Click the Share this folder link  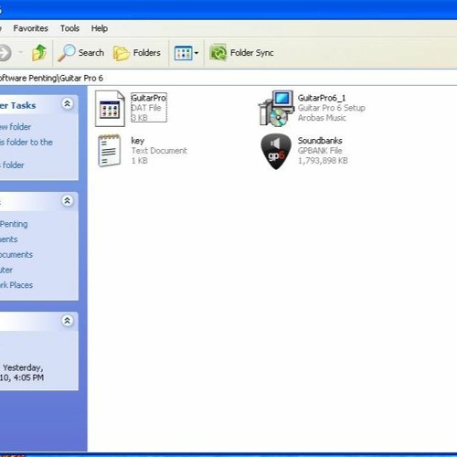(x=12, y=165)
